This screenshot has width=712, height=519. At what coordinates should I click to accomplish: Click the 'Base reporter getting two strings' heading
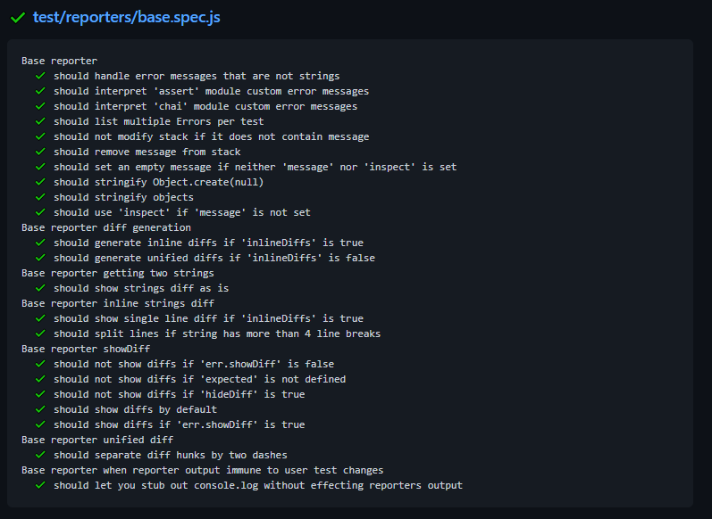pos(118,273)
